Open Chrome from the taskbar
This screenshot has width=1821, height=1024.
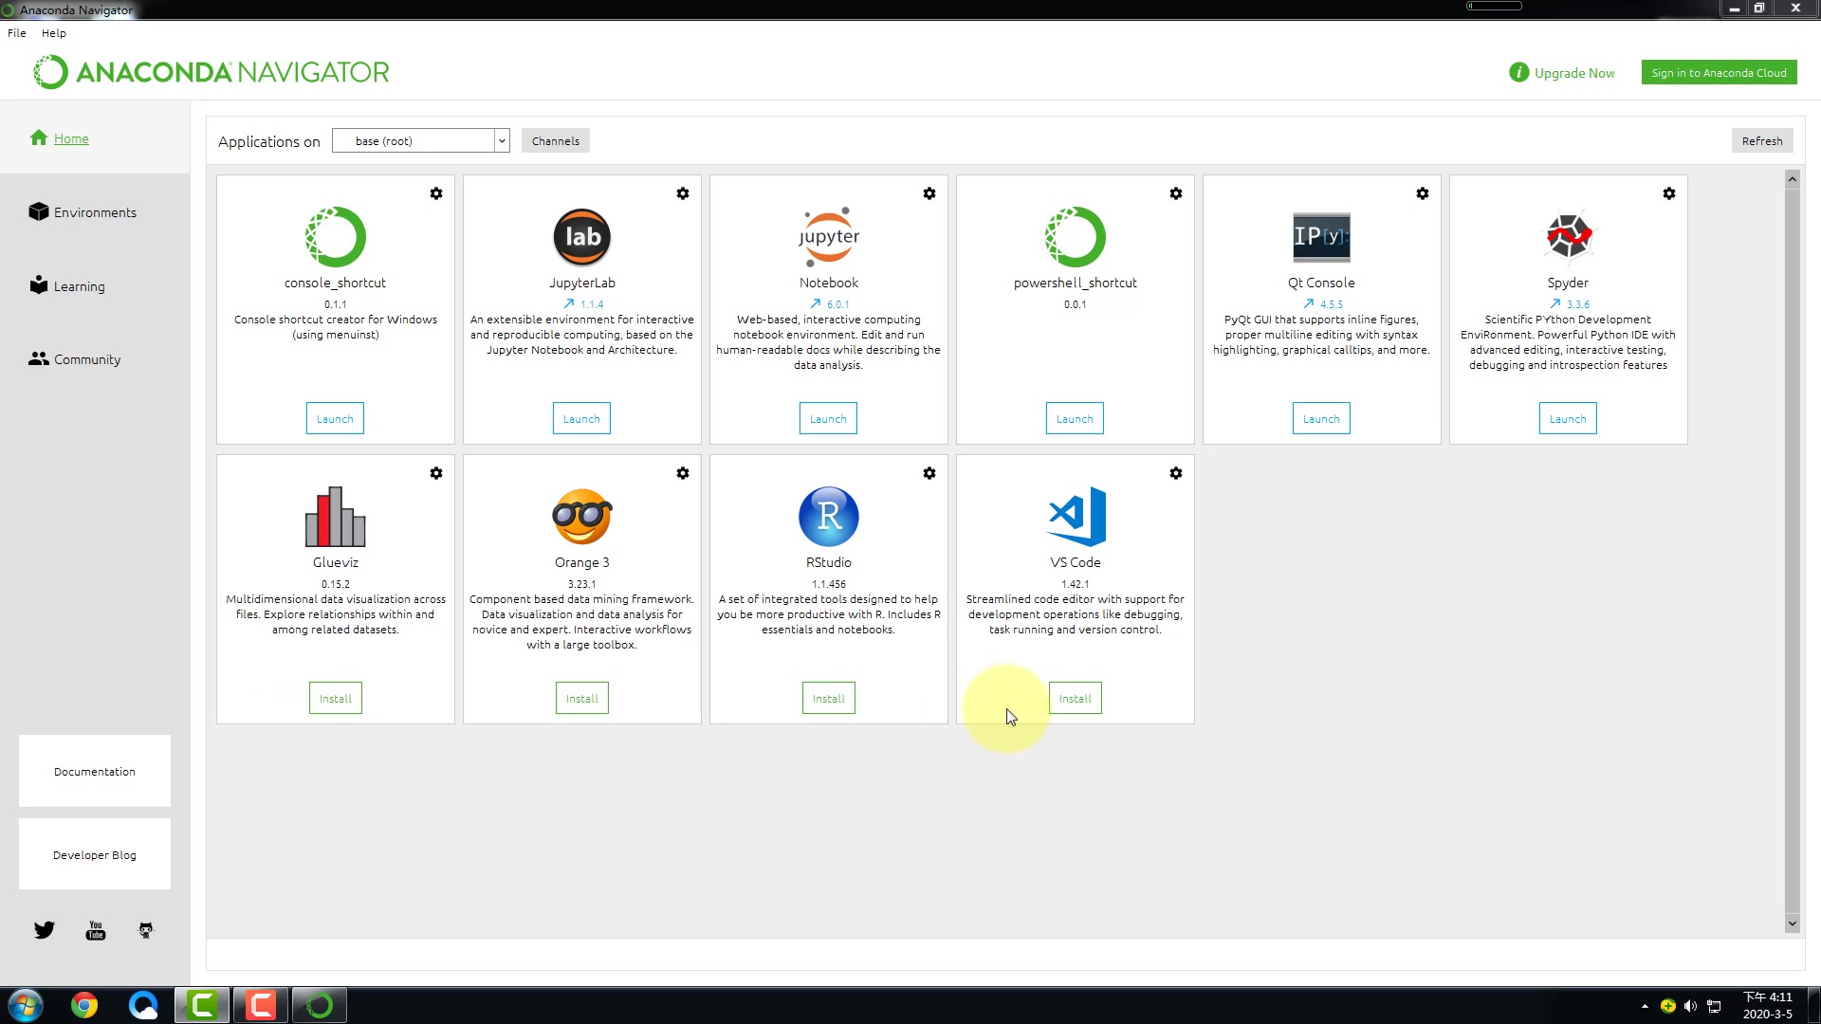(84, 1005)
